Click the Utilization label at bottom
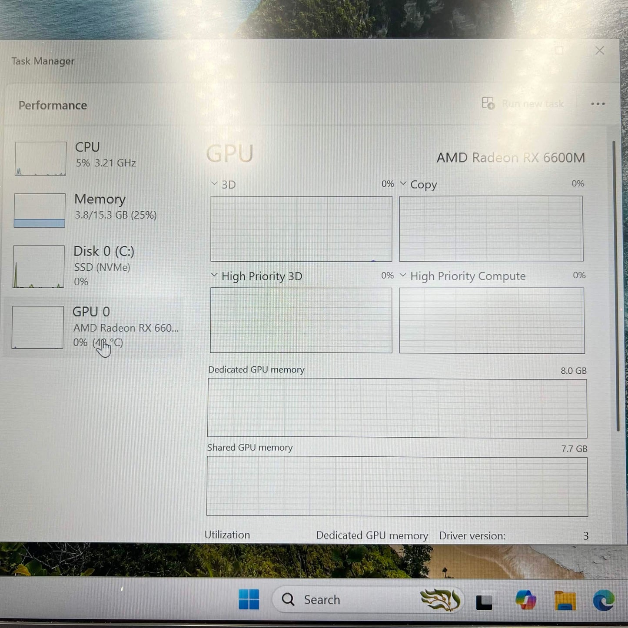 [x=227, y=535]
